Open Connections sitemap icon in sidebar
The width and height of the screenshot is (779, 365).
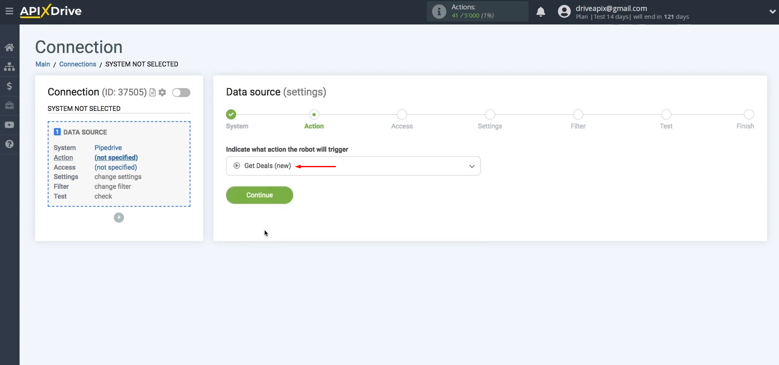[x=9, y=67]
